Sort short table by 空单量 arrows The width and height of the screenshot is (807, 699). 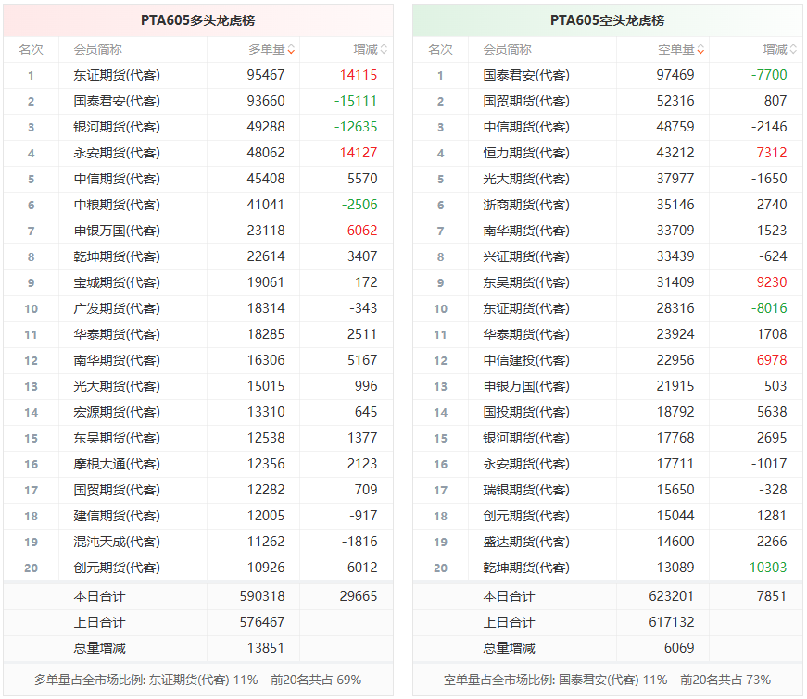[701, 50]
